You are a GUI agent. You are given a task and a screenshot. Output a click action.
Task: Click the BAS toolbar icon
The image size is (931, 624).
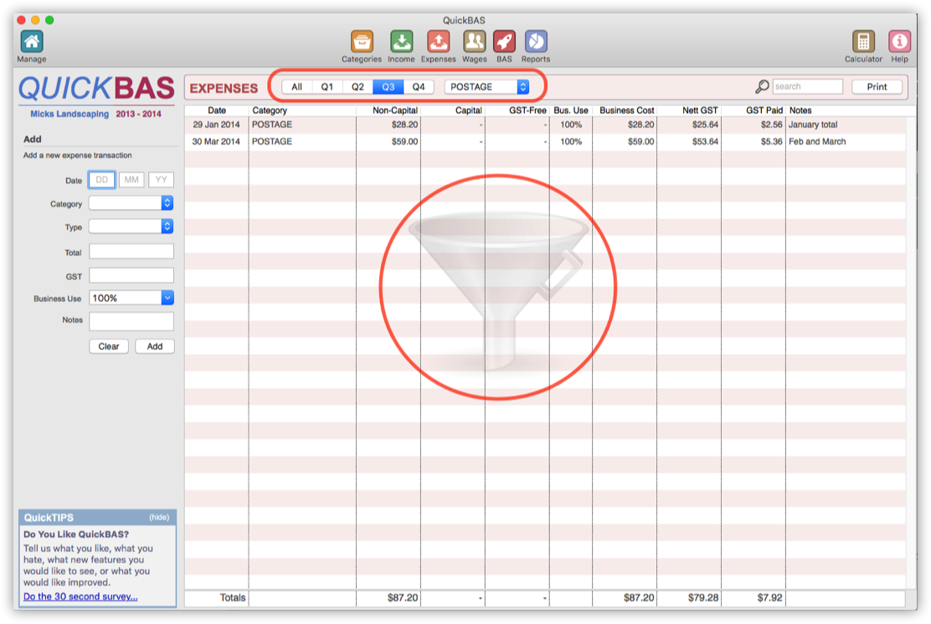pos(504,39)
